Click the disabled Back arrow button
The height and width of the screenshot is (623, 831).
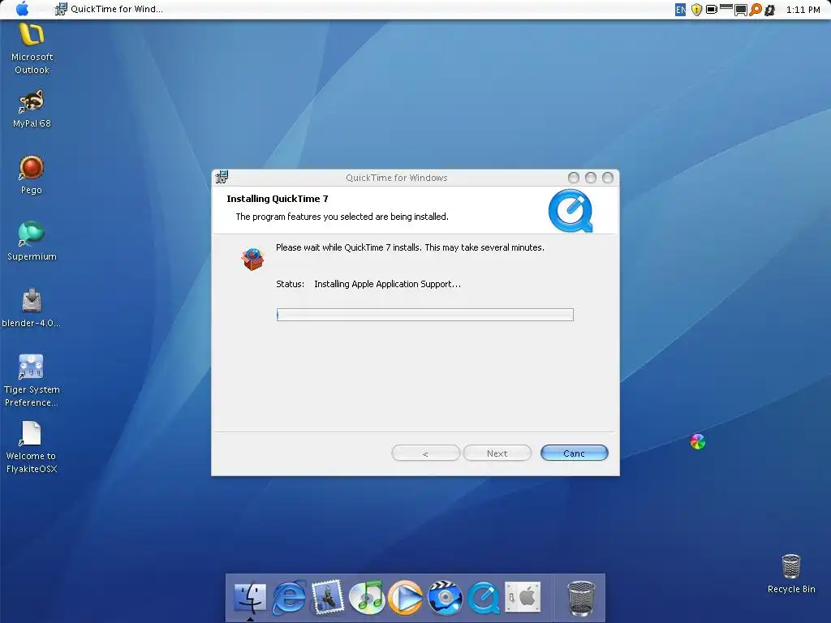click(x=425, y=453)
